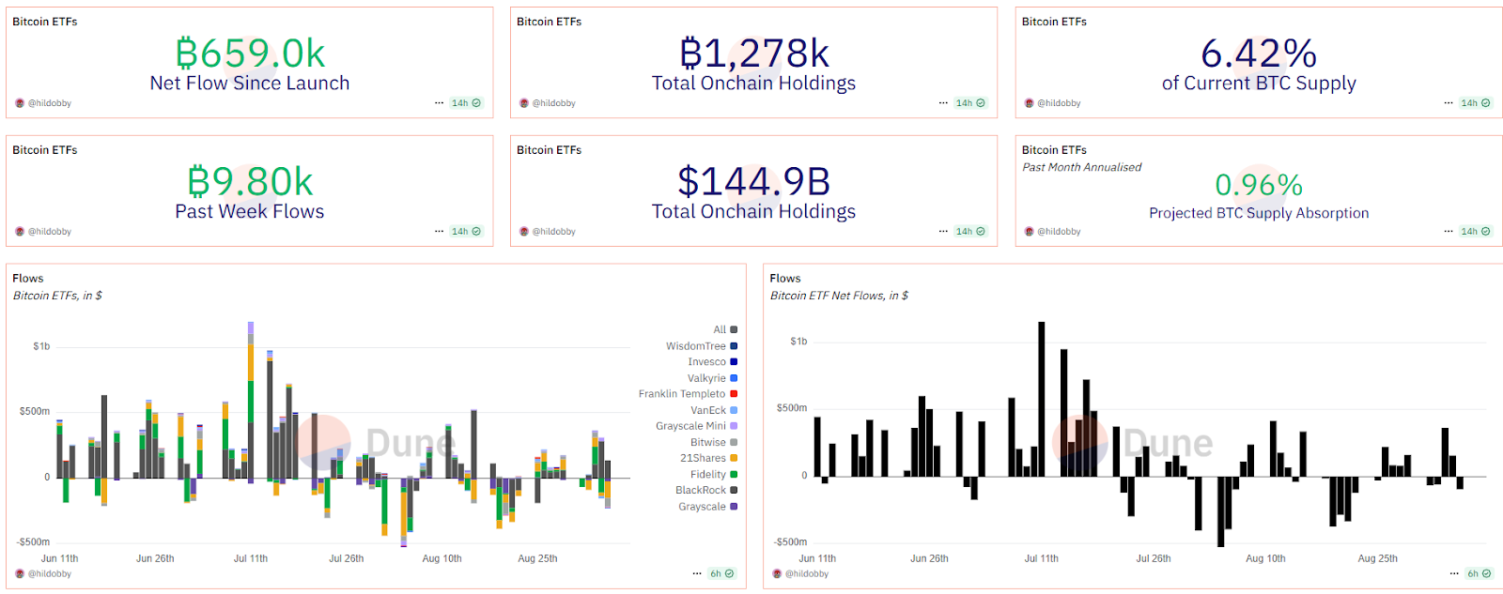
Task: Click the hildobby avatar under Bitcoin ETF Net Flows chart
Action: (777, 573)
